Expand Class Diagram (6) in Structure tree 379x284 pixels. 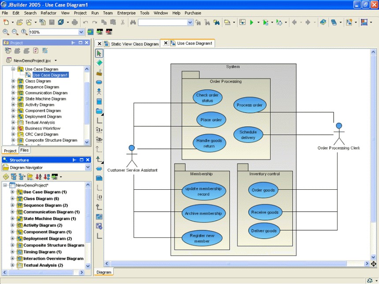(x=12, y=199)
